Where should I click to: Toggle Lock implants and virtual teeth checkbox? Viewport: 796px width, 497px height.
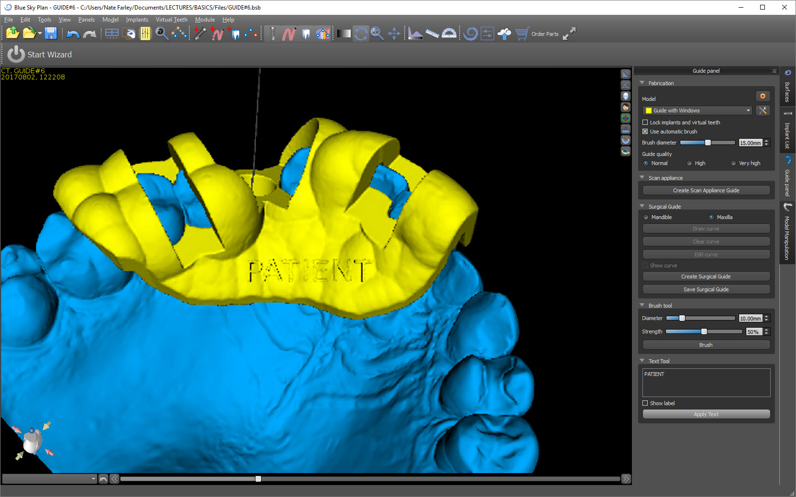pos(645,122)
